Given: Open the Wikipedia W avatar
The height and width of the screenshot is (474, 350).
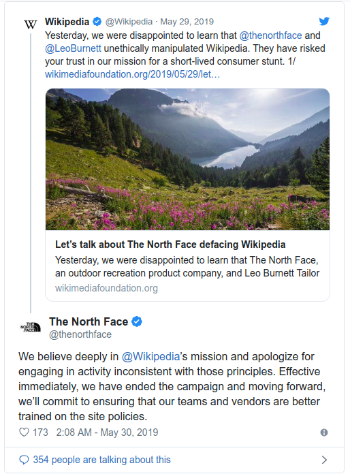Looking at the screenshot, I should tap(31, 25).
